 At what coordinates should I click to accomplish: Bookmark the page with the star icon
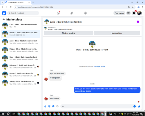(x=133, y=7)
